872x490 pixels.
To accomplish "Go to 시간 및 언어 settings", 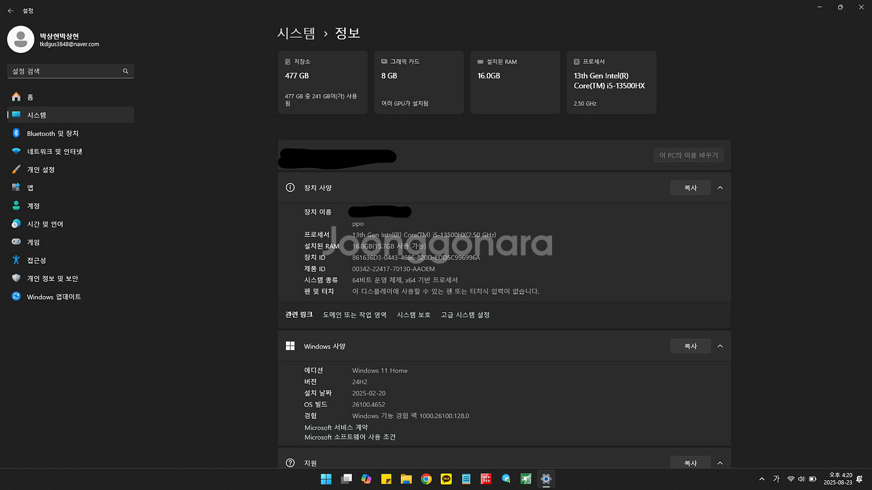I will click(x=71, y=224).
